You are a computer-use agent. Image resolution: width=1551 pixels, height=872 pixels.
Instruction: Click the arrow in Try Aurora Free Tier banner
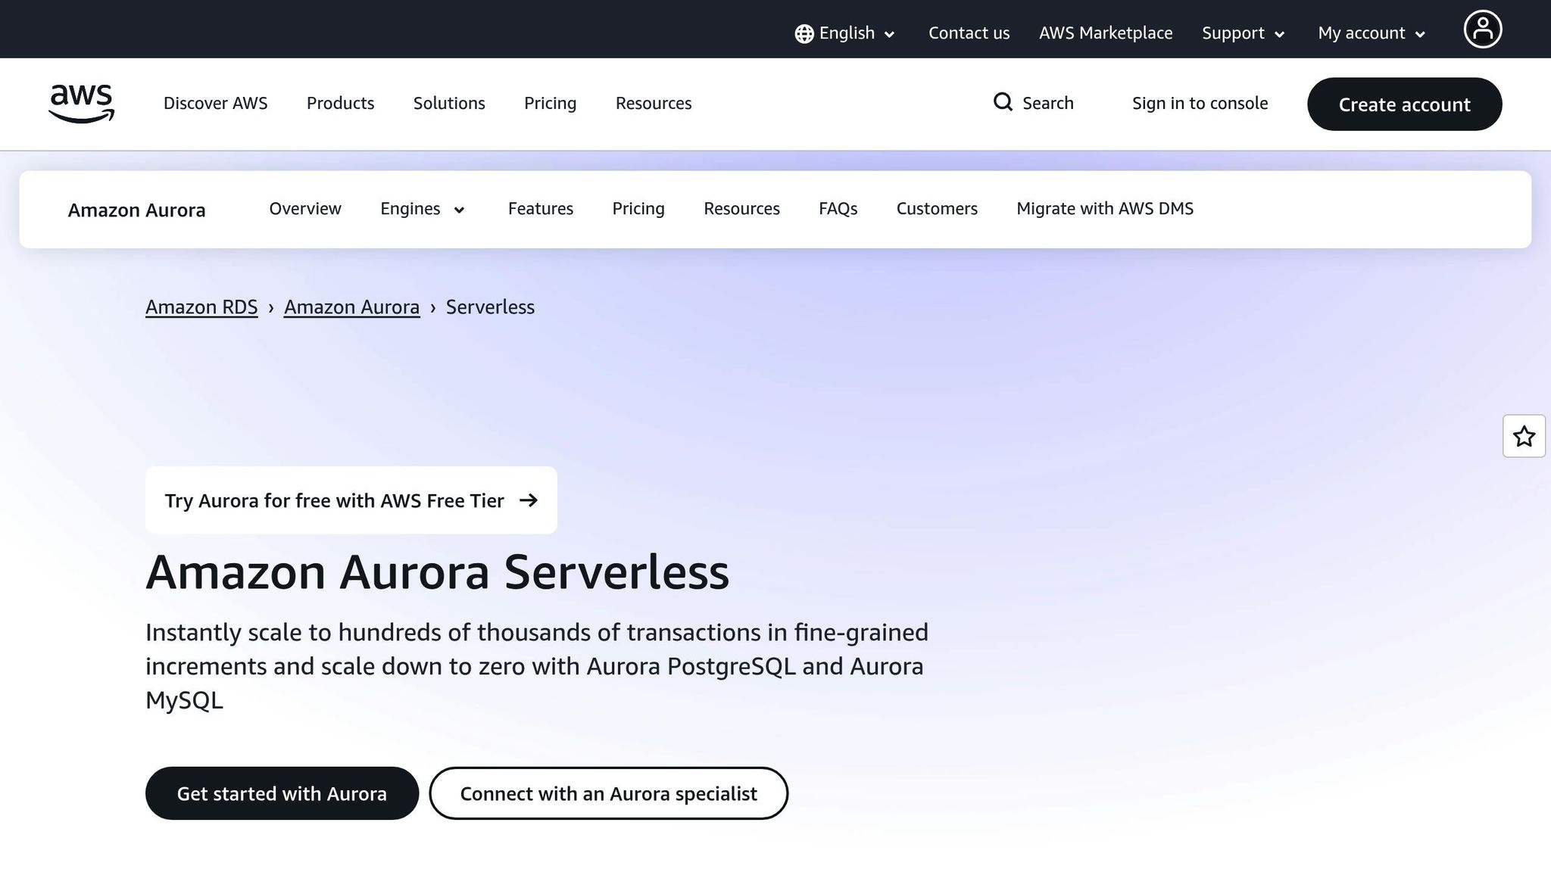pos(529,500)
